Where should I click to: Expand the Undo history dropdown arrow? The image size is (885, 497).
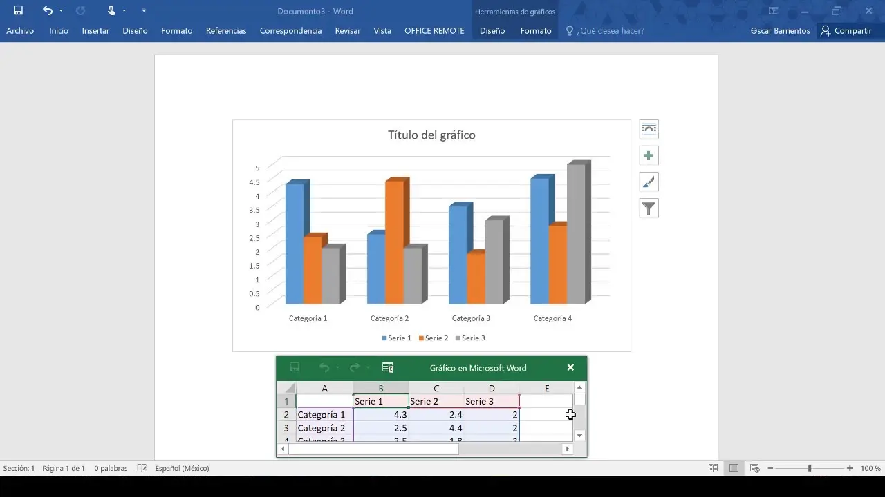[62, 11]
